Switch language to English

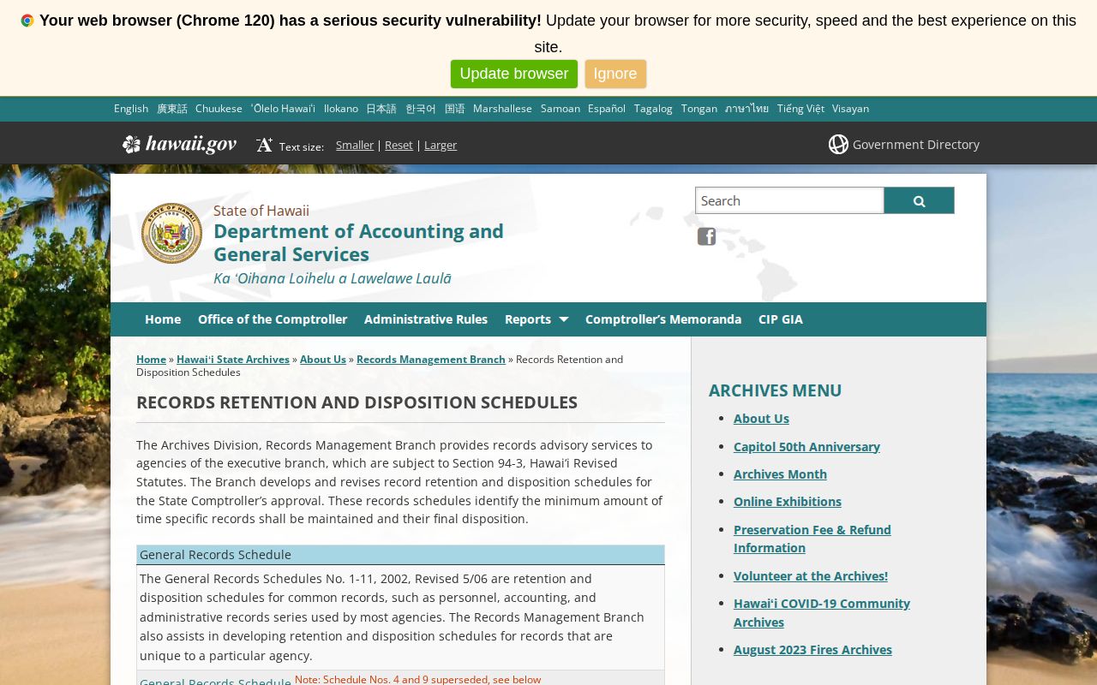[x=131, y=108]
